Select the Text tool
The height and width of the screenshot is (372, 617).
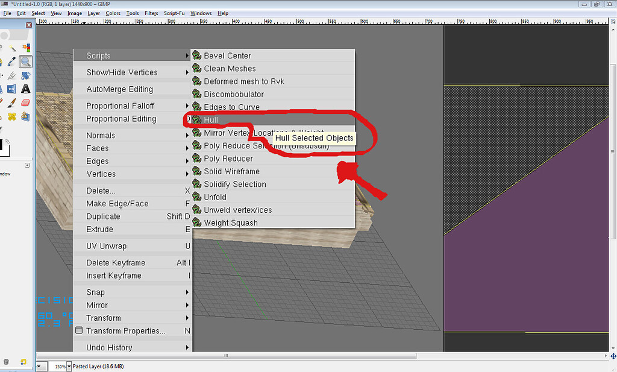pyautogui.click(x=25, y=89)
